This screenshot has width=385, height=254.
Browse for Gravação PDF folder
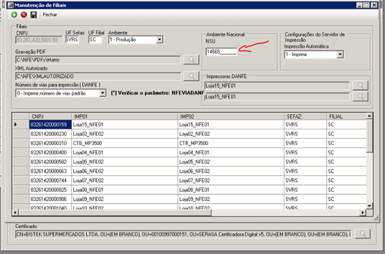[191, 60]
